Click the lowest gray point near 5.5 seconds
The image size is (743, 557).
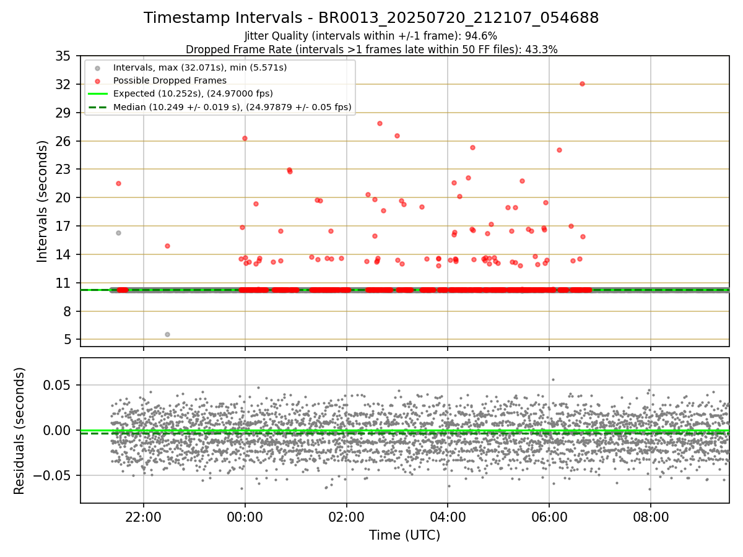point(167,334)
